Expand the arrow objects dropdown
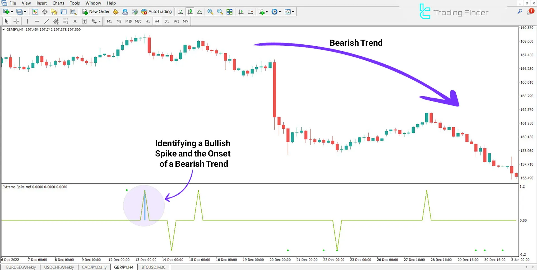 click(x=99, y=21)
